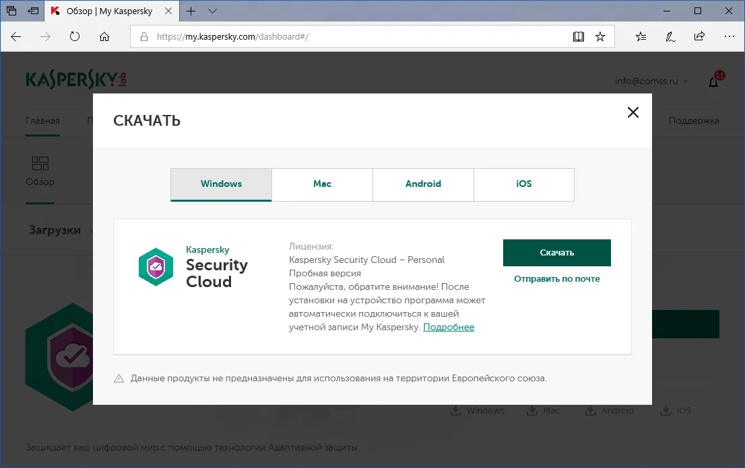Open Windows Ink notes with the pen icon
The width and height of the screenshot is (745, 468).
coord(670,36)
